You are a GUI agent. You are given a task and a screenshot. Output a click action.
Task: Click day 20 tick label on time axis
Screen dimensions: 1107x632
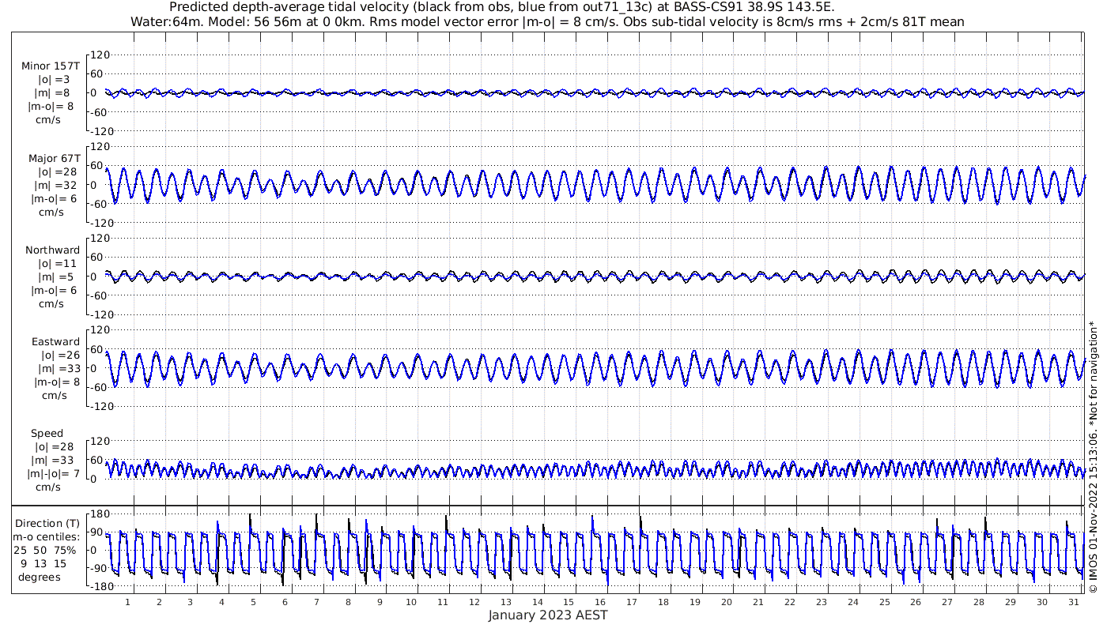[x=727, y=601]
